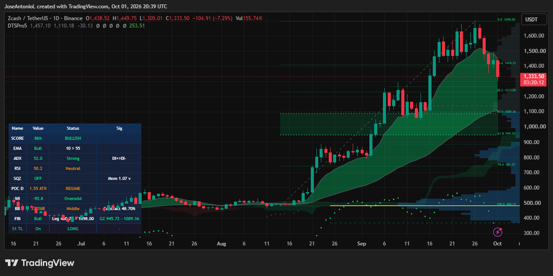Viewport: 553px width, 276px height.
Task: Click the low value L1,305.01
Action: tap(151, 18)
